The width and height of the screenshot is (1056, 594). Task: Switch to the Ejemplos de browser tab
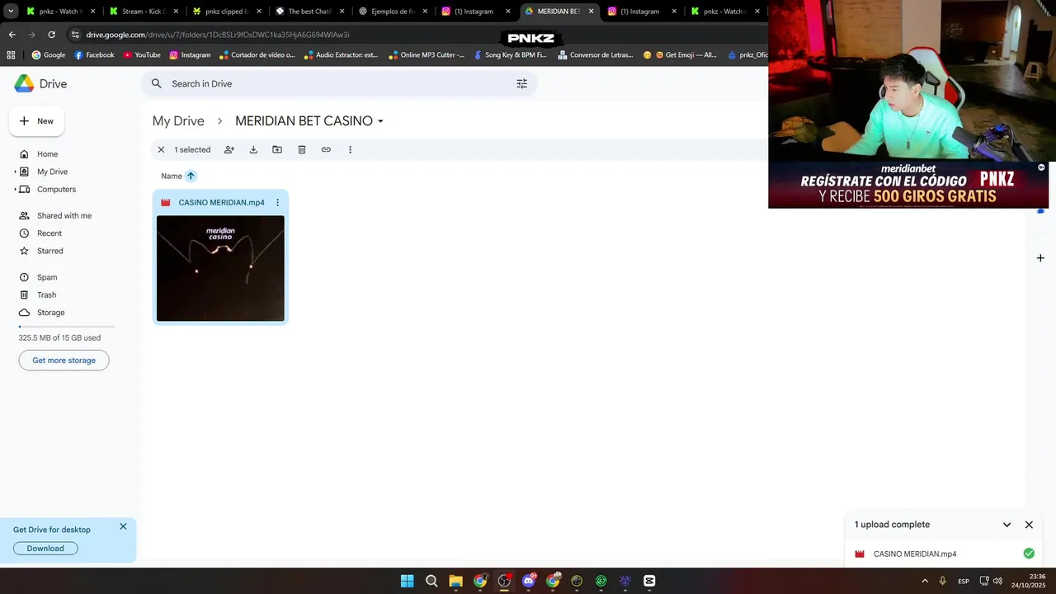[392, 12]
